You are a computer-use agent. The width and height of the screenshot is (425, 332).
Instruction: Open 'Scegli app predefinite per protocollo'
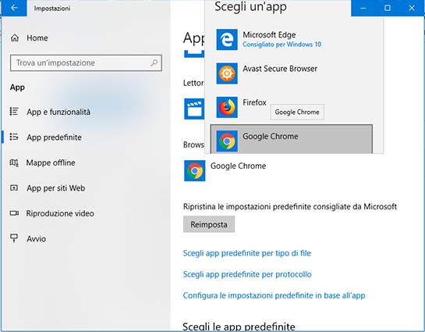247,274
